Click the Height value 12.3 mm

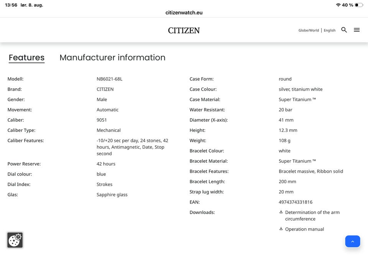pyautogui.click(x=288, y=130)
